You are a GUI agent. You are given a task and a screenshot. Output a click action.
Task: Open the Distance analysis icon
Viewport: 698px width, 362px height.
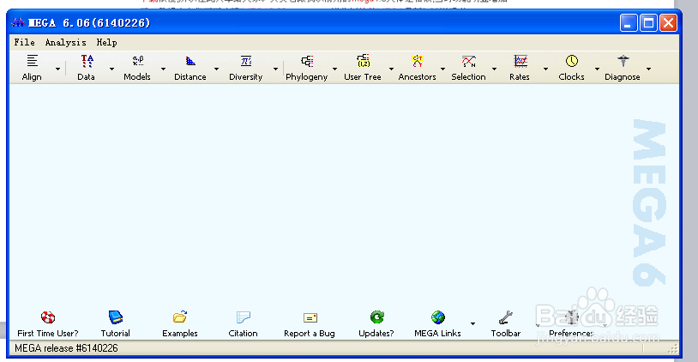(190, 61)
